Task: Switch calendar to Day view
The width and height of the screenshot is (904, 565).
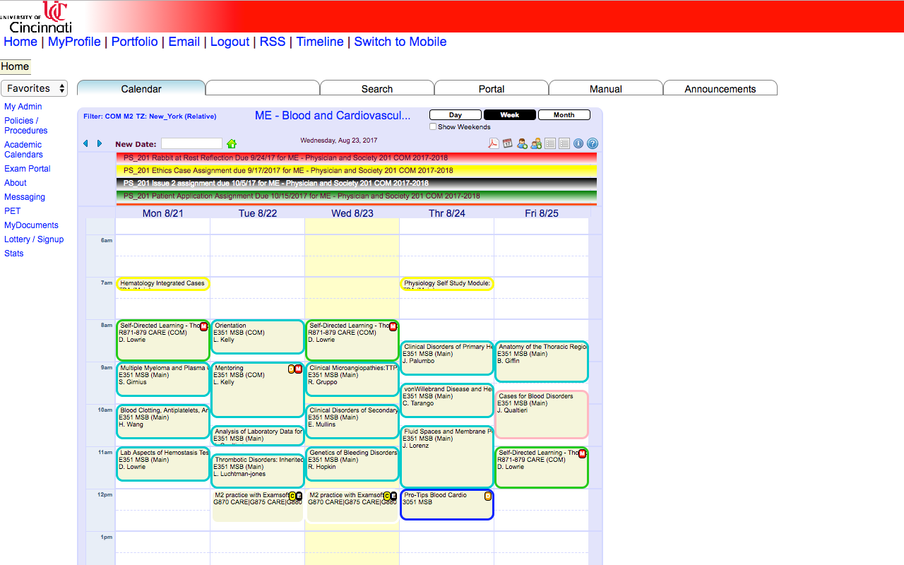Action: coord(456,115)
